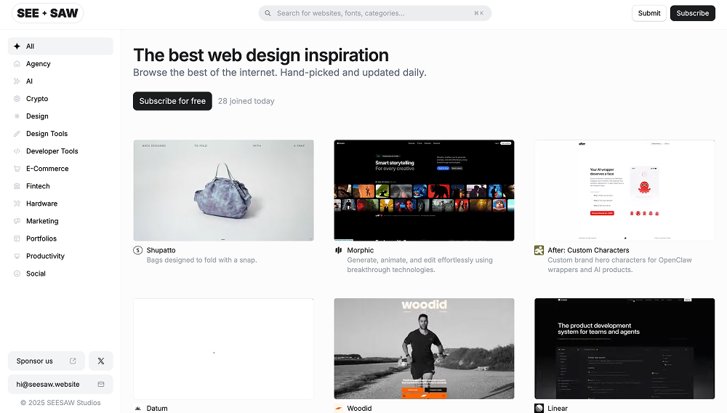Screen dimensions: 727x413
Task: Click the ⌘K shortcut hint
Action: click(478, 13)
